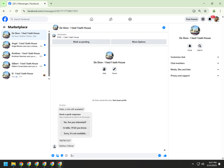Viewport: 224px width, 168px height.
Task: Open the emoji picker
Action: (159, 155)
